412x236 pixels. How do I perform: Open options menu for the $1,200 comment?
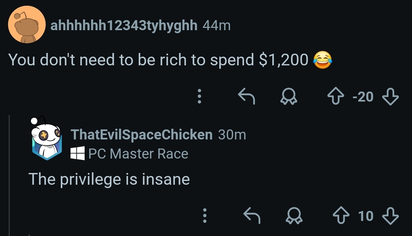pyautogui.click(x=199, y=97)
